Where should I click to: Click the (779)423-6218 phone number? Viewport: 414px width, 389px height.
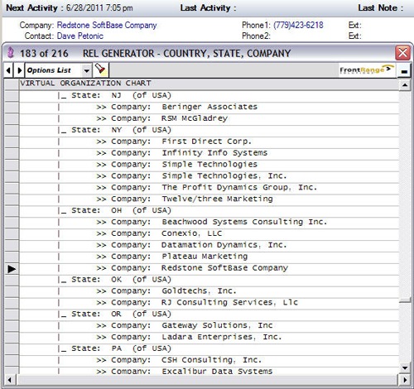[298, 25]
